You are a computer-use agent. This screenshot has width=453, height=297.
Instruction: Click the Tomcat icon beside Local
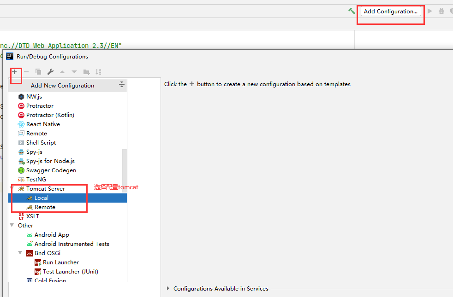pyautogui.click(x=30, y=198)
